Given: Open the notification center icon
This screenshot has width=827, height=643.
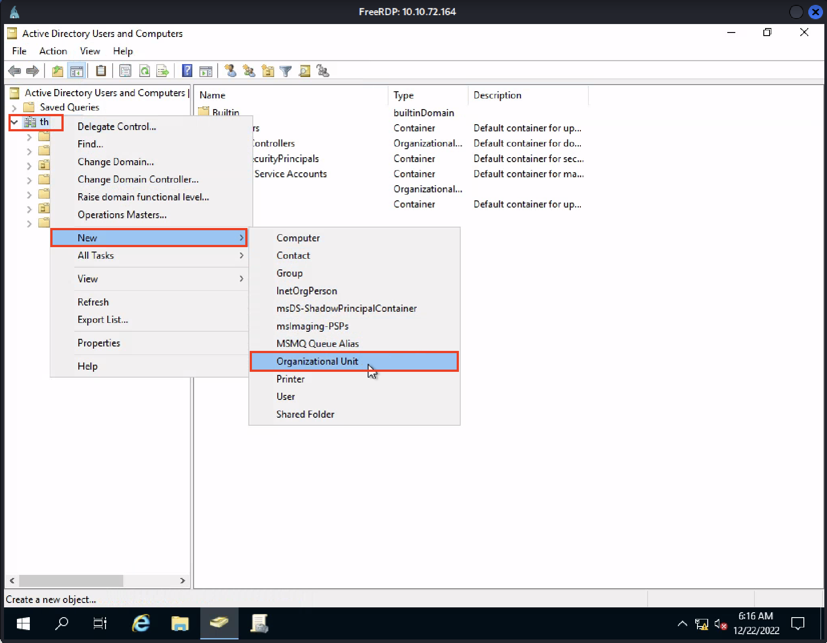Looking at the screenshot, I should pos(798,623).
